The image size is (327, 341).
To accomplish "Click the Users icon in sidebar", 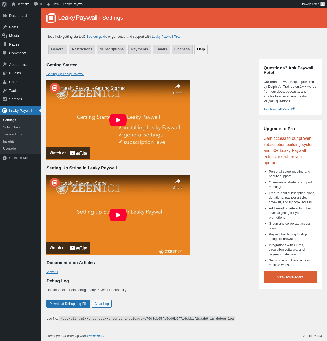I will point(5,82).
